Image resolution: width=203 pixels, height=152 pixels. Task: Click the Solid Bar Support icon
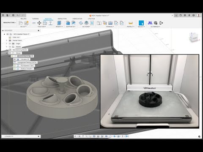74,23
